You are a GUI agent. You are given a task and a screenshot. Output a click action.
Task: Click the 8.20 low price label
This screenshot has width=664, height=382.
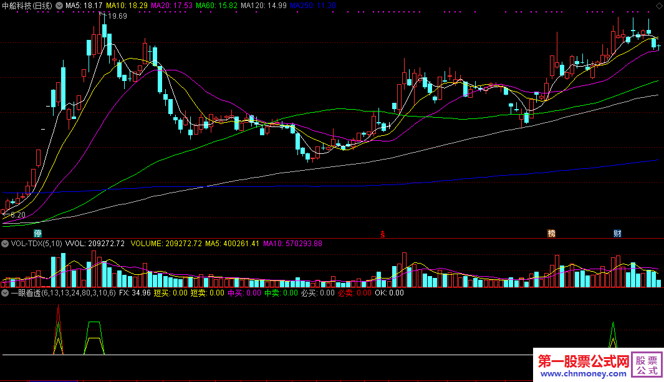tap(18, 215)
